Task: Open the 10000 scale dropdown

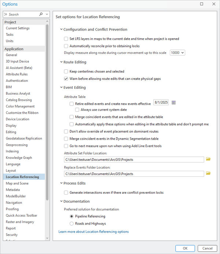Action: [177, 52]
